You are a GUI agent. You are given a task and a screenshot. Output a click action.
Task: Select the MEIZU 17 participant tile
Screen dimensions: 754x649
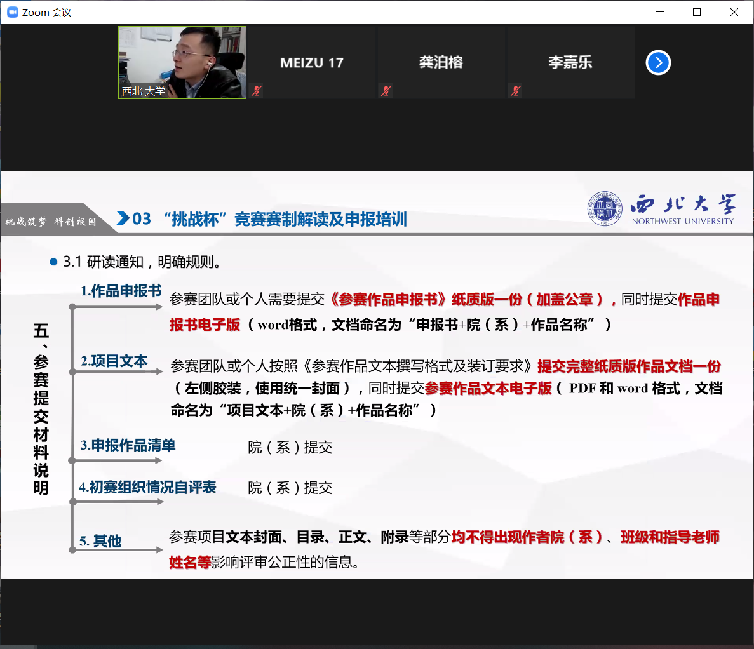312,62
